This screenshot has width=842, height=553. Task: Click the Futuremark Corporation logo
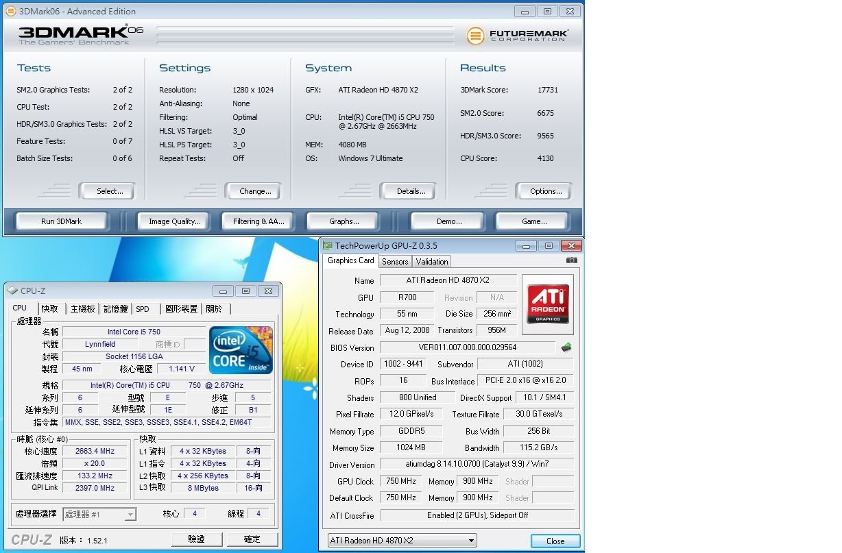click(518, 36)
